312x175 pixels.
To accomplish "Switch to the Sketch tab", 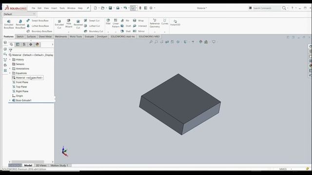I will click(x=20, y=36).
